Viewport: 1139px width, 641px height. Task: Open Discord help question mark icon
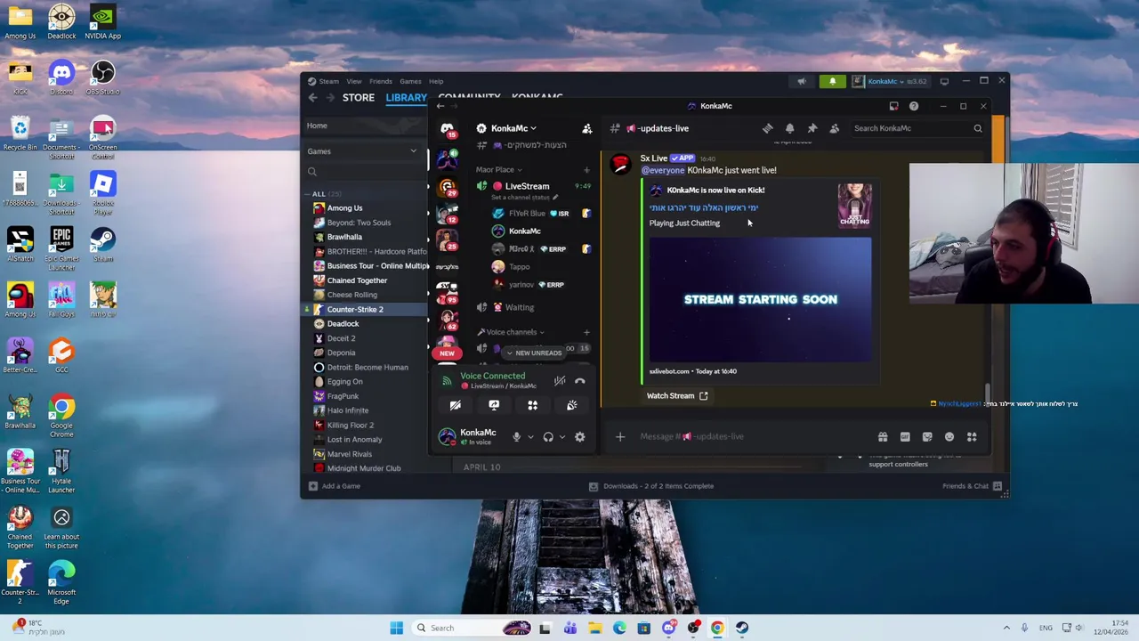pyautogui.click(x=914, y=106)
